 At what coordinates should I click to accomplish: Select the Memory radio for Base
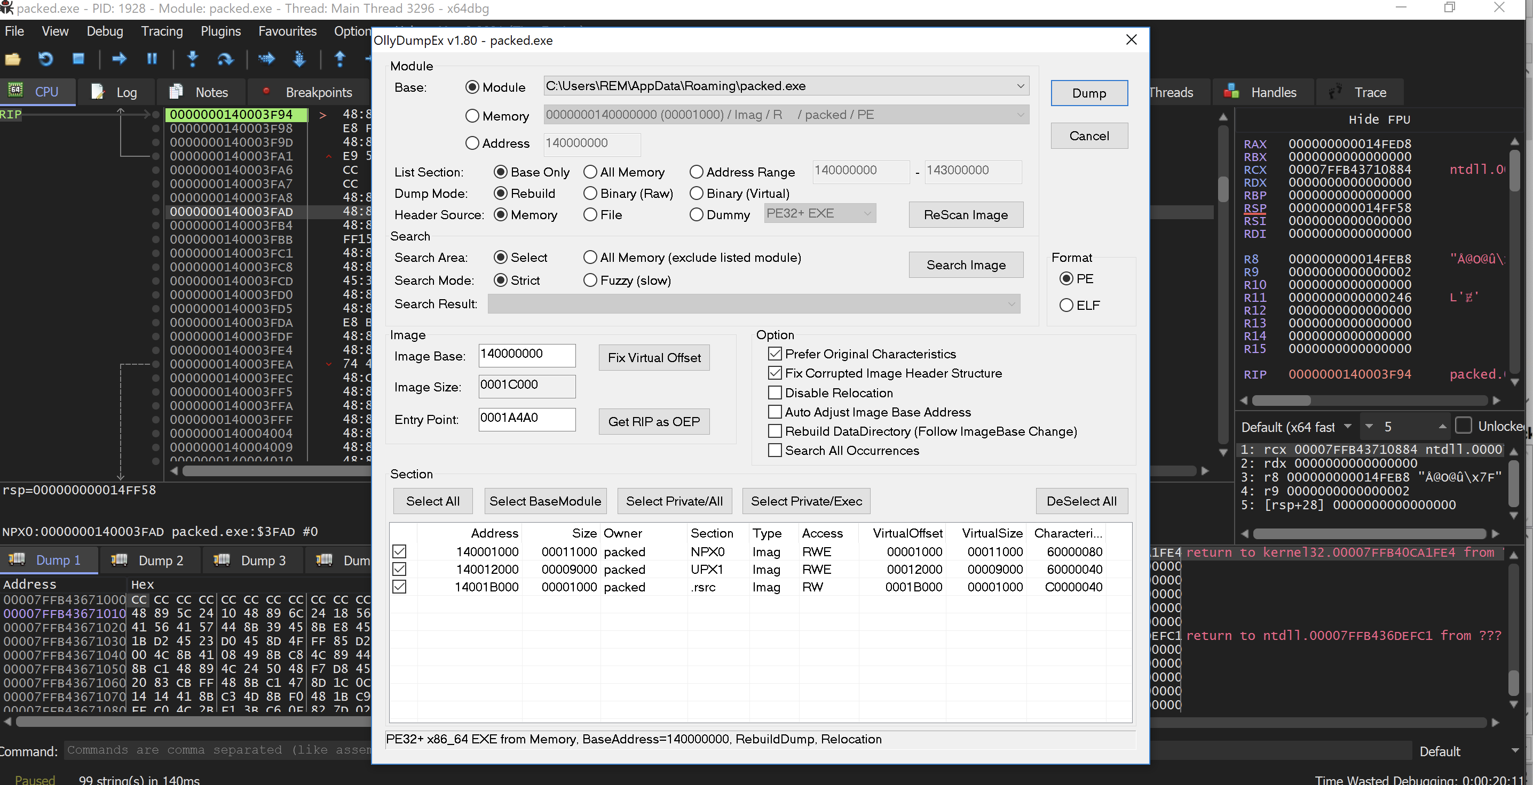(x=472, y=116)
